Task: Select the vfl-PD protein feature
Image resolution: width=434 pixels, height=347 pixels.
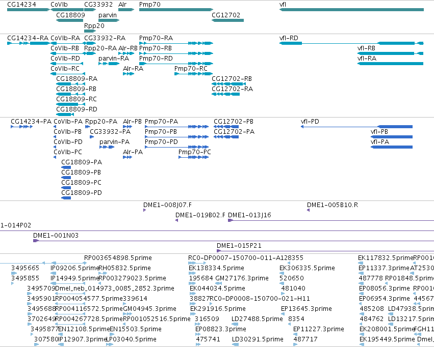Action: click(x=357, y=127)
